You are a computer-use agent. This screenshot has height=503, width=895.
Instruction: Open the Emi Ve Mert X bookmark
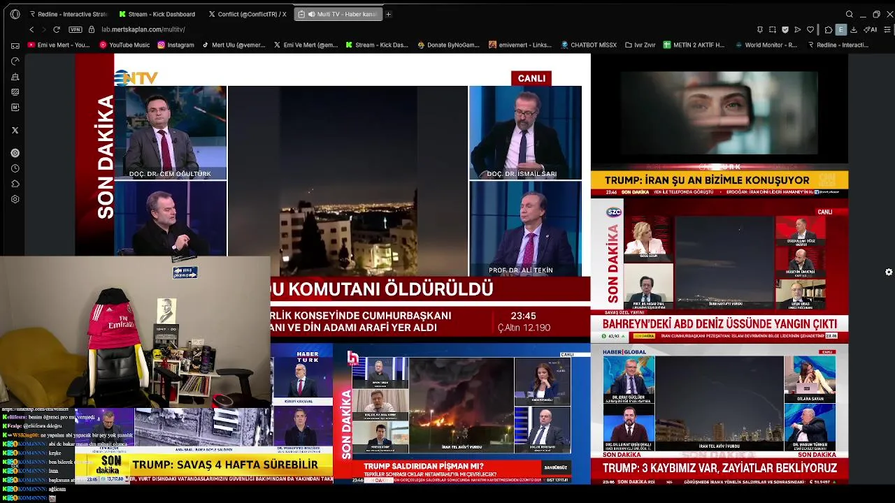pyautogui.click(x=306, y=45)
